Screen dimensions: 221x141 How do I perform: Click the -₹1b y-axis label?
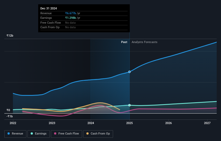(x=10, y=116)
